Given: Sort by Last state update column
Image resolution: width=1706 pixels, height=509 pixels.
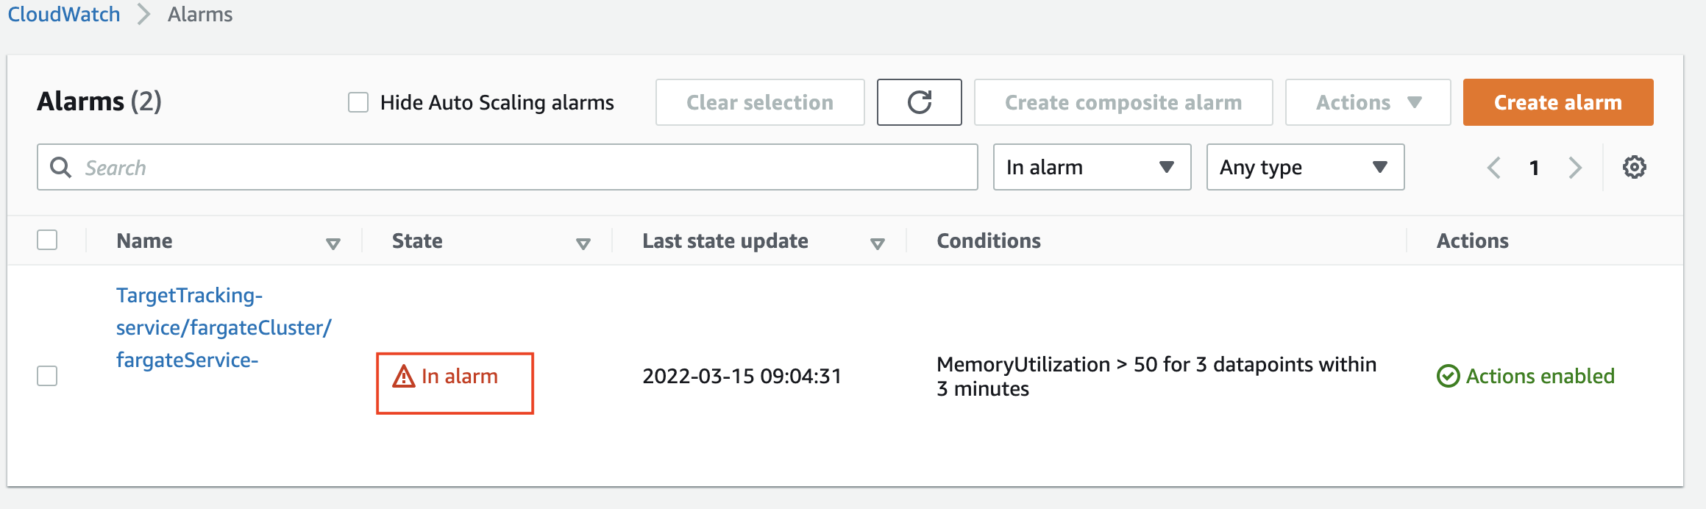Looking at the screenshot, I should (x=725, y=241).
